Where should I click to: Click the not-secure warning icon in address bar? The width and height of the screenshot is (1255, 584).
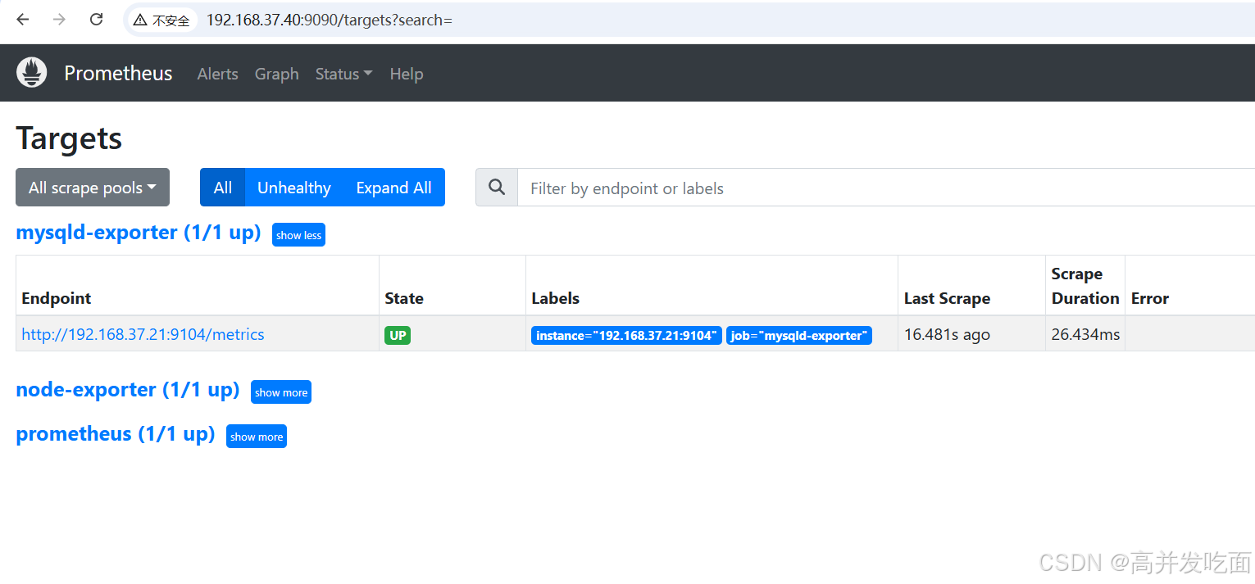[x=140, y=20]
